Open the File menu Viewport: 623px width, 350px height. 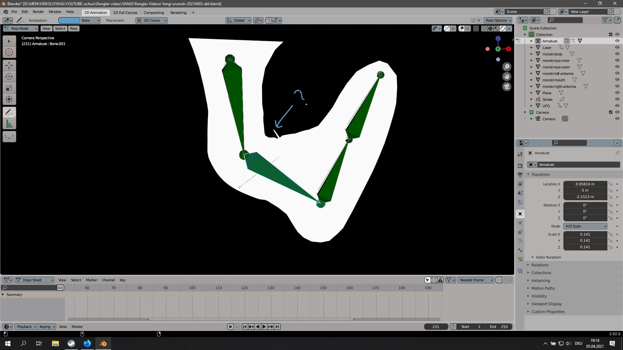(x=14, y=12)
